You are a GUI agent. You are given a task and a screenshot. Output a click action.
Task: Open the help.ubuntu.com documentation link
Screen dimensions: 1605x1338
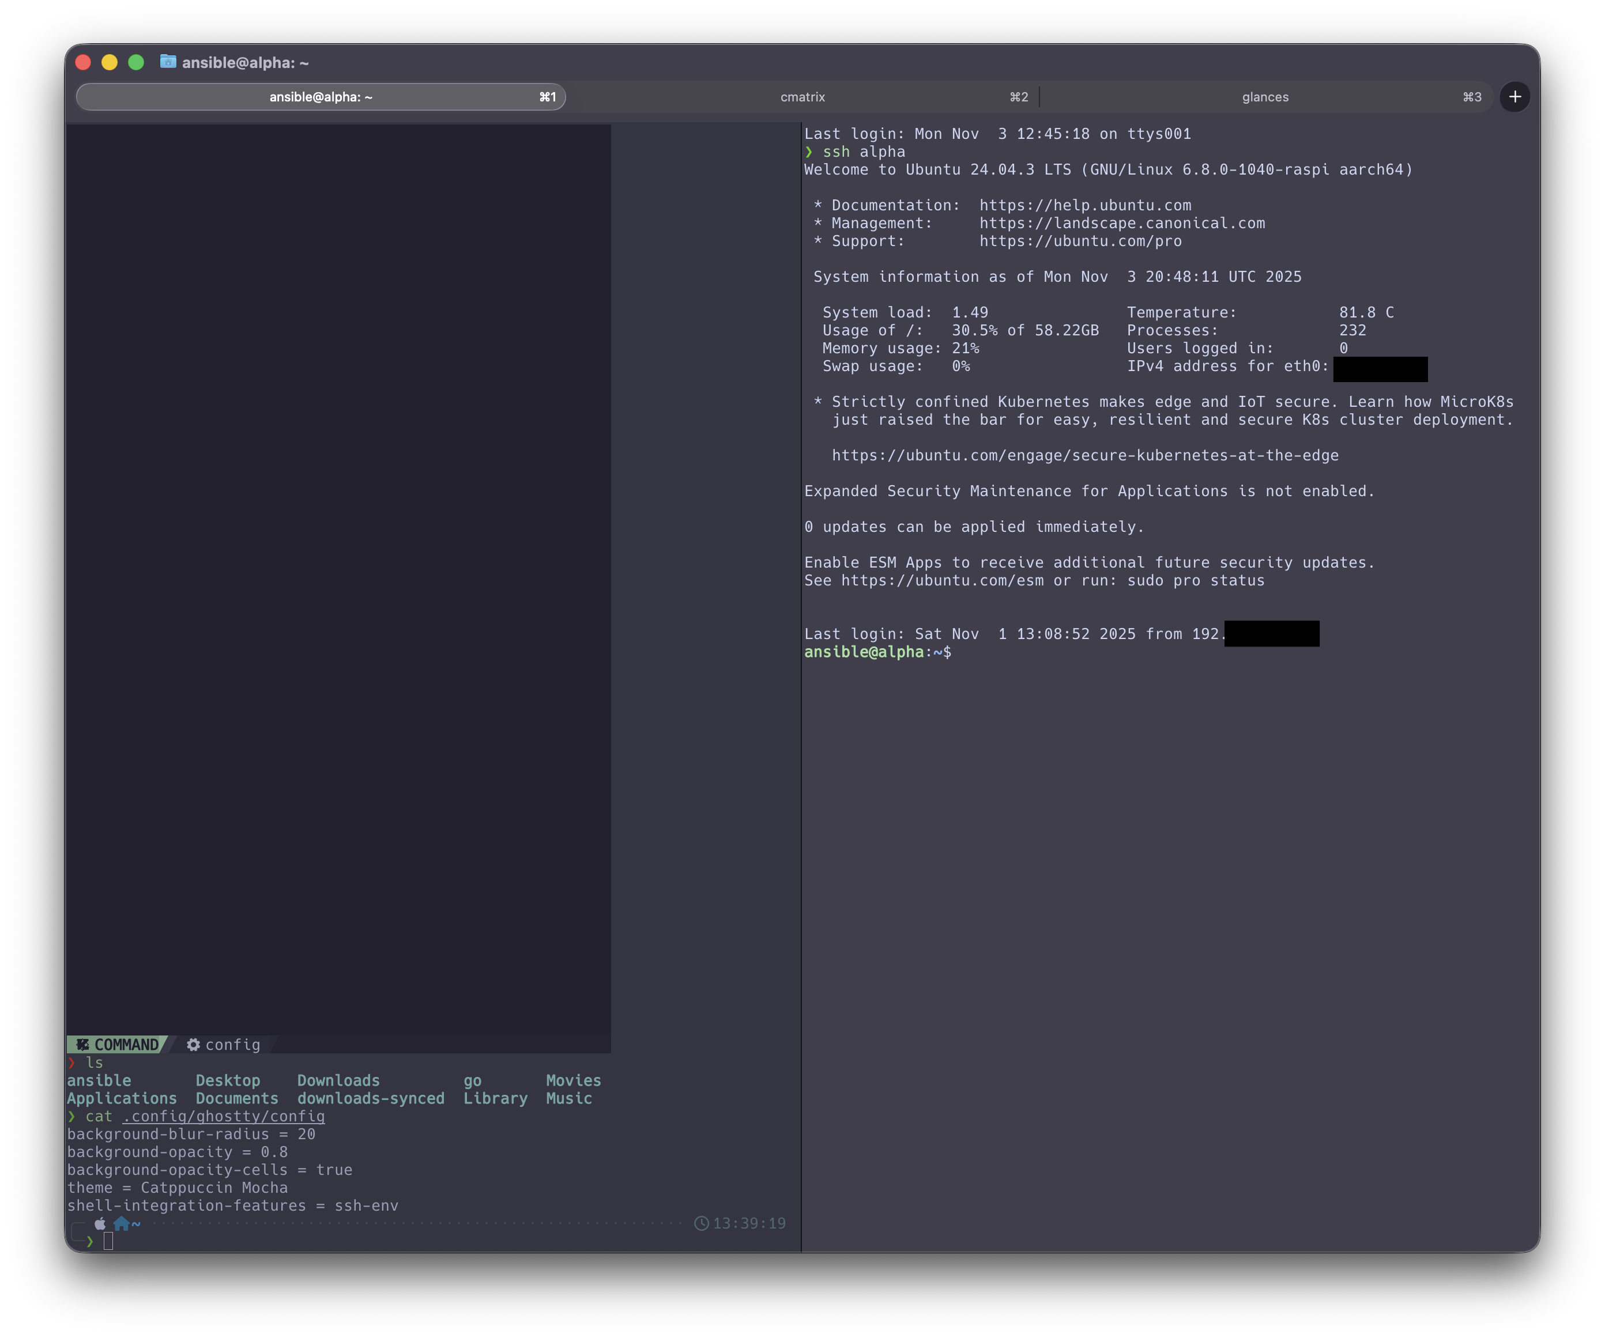1084,206
